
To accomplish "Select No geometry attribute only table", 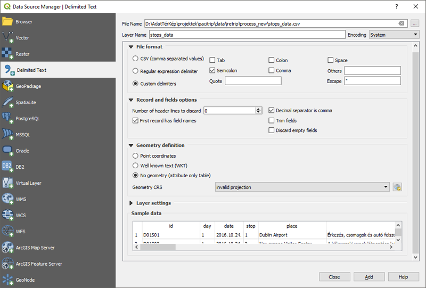I will coord(135,175).
